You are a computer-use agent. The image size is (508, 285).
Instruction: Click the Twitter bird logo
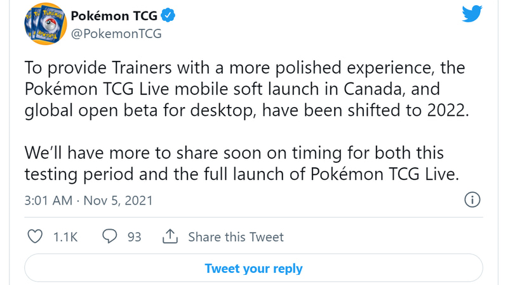click(x=472, y=14)
